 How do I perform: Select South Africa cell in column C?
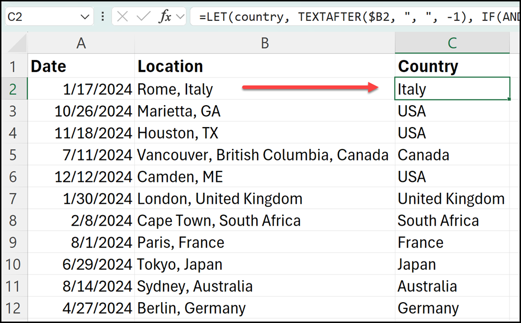point(452,221)
